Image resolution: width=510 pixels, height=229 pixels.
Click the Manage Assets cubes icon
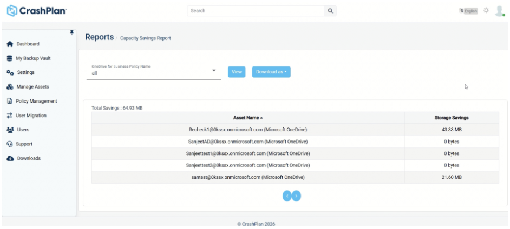[x=10, y=87]
